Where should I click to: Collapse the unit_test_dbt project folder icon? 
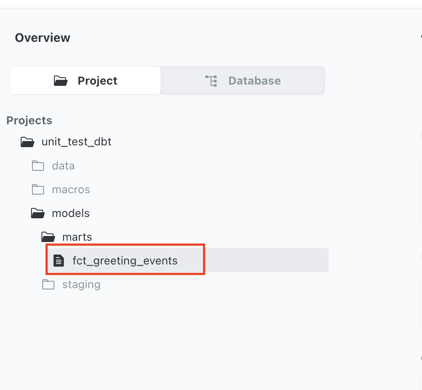(x=28, y=142)
